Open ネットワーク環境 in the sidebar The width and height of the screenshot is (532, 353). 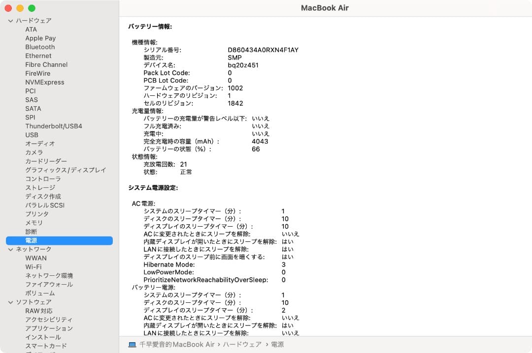49,276
